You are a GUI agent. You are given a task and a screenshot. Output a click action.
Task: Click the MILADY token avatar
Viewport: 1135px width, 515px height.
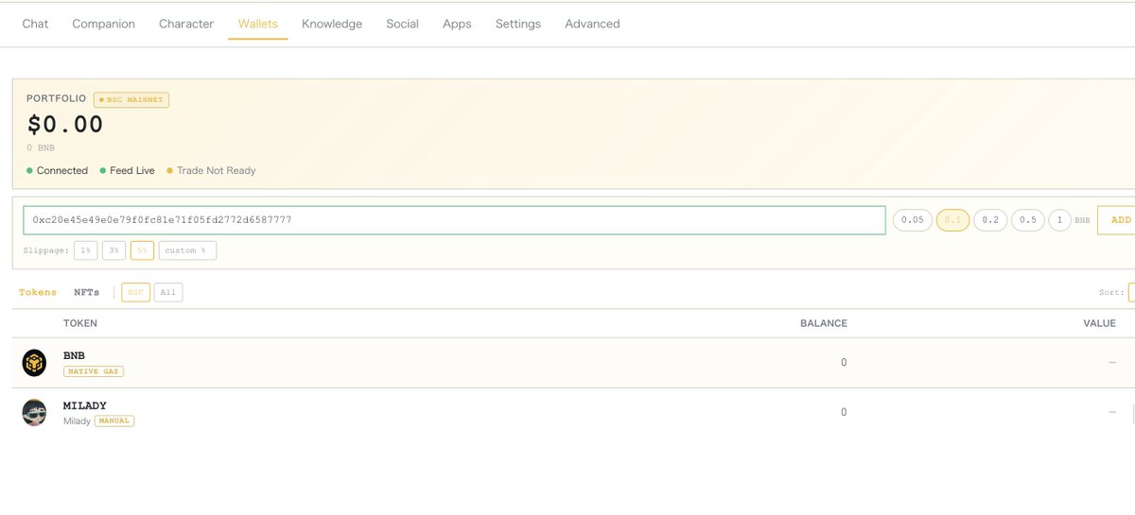pos(34,413)
